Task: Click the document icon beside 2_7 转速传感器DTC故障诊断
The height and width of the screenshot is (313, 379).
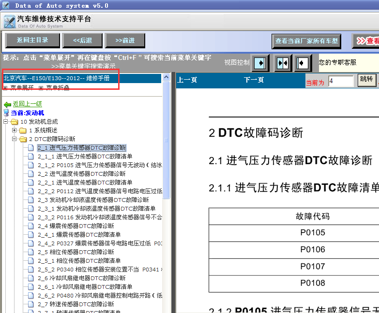Action: pos(30,304)
